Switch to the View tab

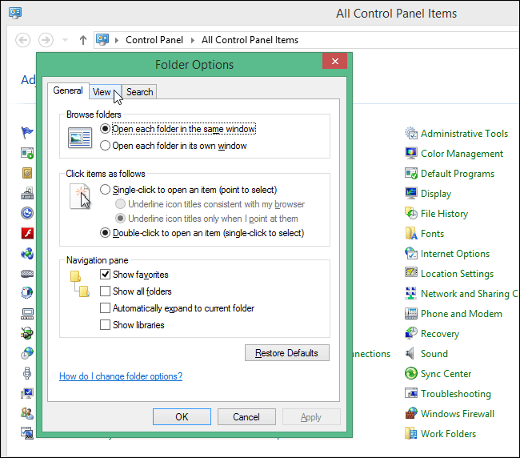[x=102, y=92]
